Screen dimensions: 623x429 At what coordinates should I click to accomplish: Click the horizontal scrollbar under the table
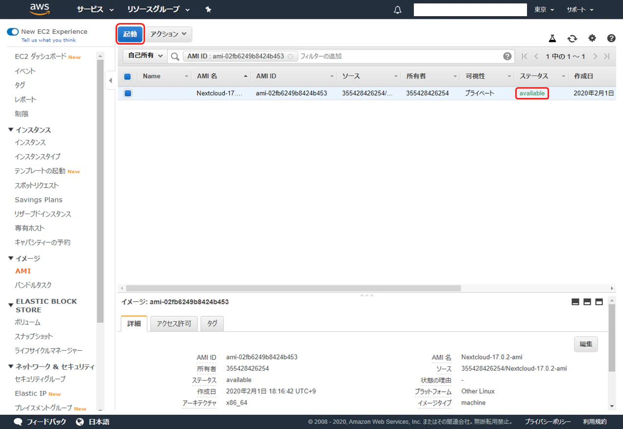pos(293,288)
